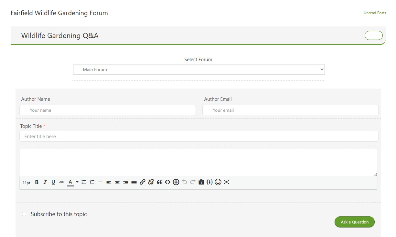This screenshot has width=396, height=237.
Task: Open the emoji smiley picker
Action: 218,182
